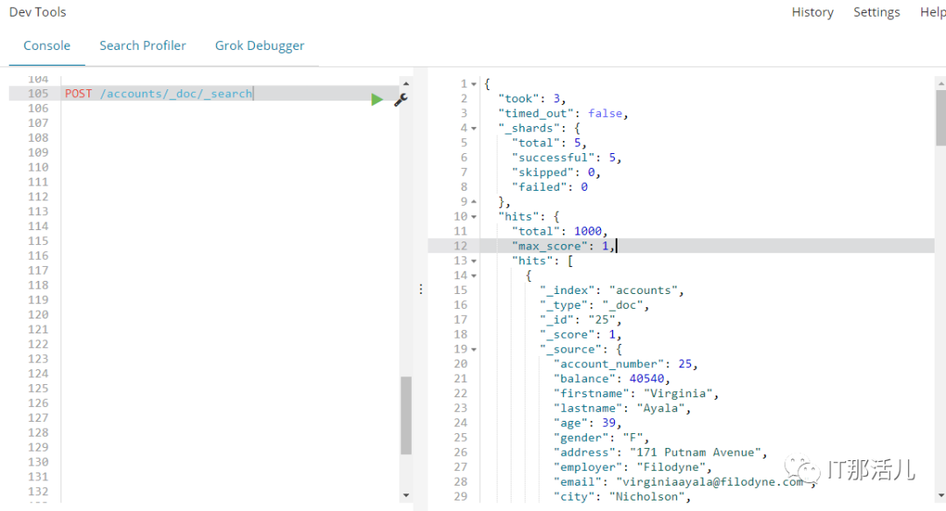Screen dimensions: 946x511
Task: Click the "account_number": 25 line
Action: [625, 364]
